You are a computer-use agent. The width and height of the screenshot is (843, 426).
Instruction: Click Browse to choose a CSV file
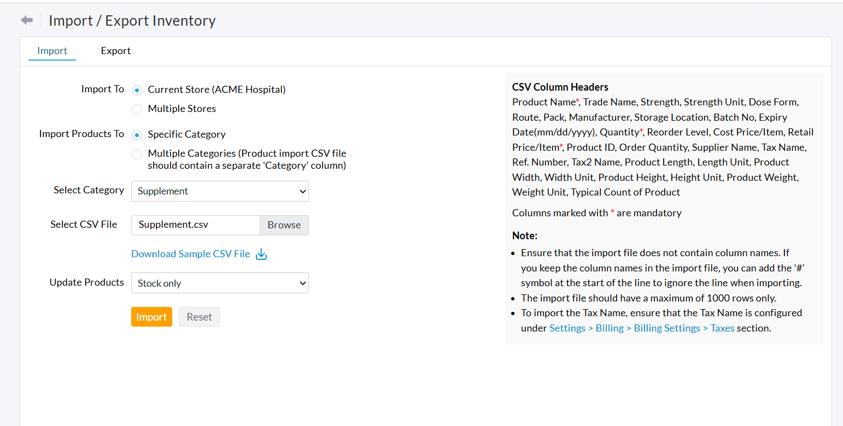(x=284, y=225)
